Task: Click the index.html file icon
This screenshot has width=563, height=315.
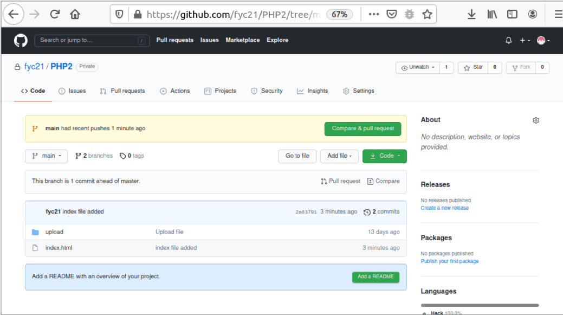Action: coord(34,248)
